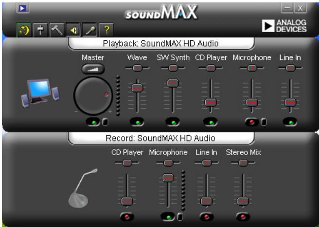
Task: Click the blue play arrow icon at top left
Action: (22, 8)
